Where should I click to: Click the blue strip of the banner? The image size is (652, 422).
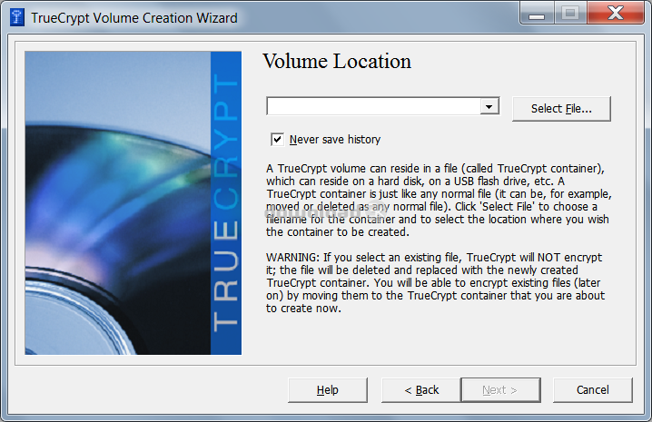pos(226,336)
